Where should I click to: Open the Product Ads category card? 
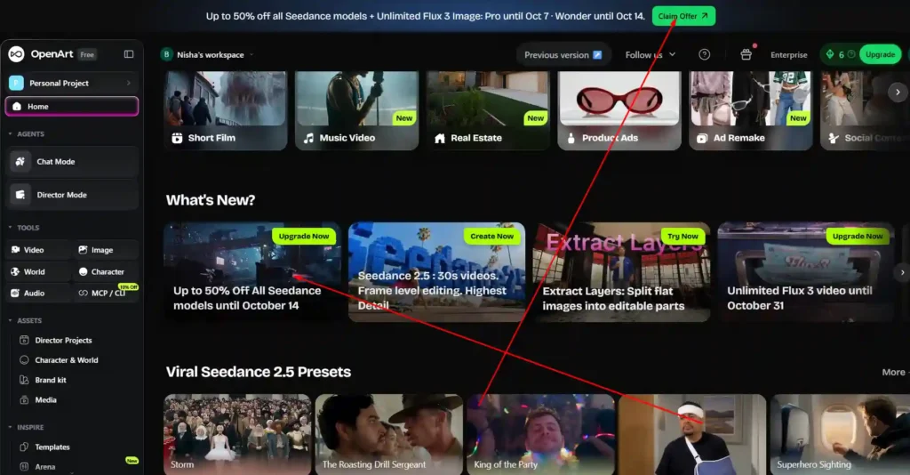(619, 110)
